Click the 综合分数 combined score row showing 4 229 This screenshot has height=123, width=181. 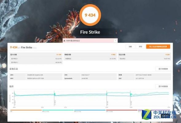tap(144, 54)
